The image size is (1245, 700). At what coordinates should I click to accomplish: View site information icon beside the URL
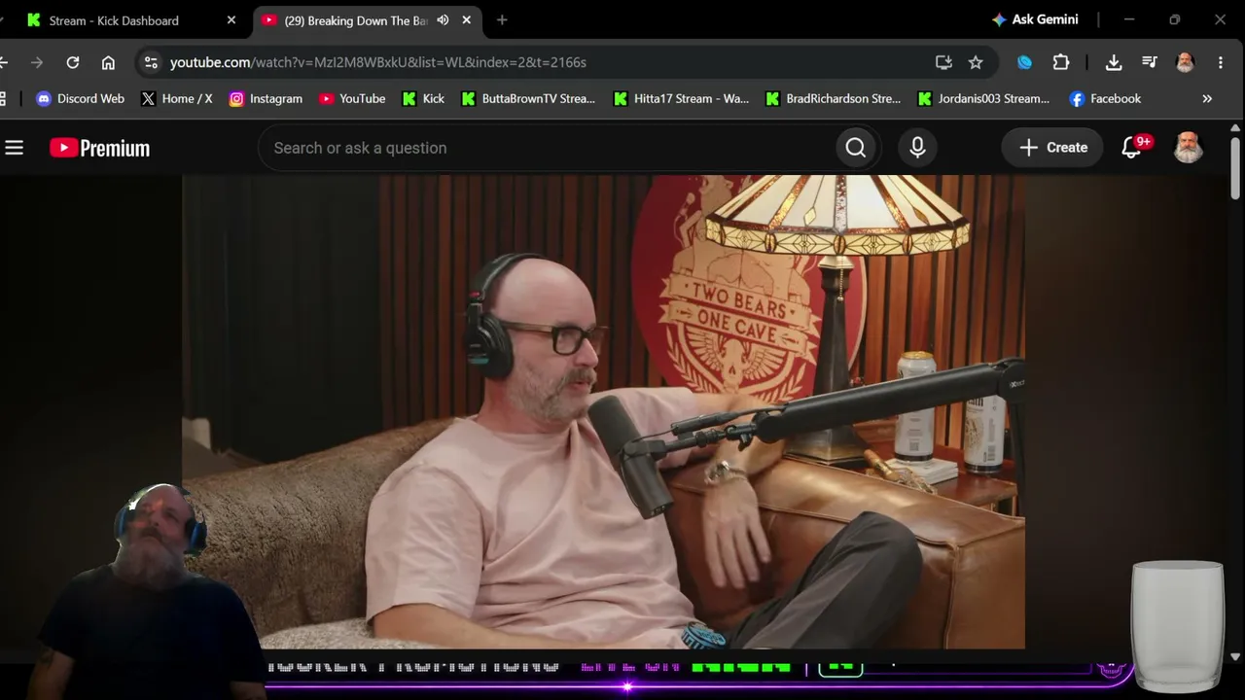point(151,62)
